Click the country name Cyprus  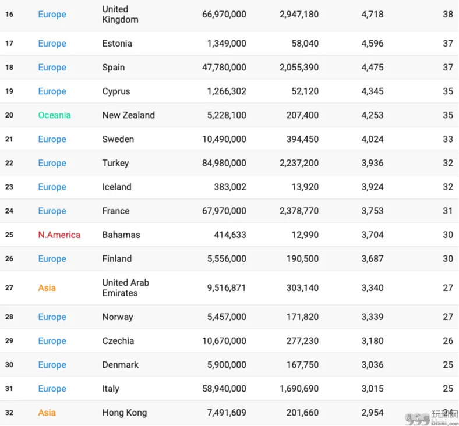tap(116, 91)
